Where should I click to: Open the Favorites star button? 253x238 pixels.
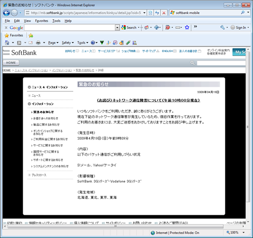coord(14,35)
